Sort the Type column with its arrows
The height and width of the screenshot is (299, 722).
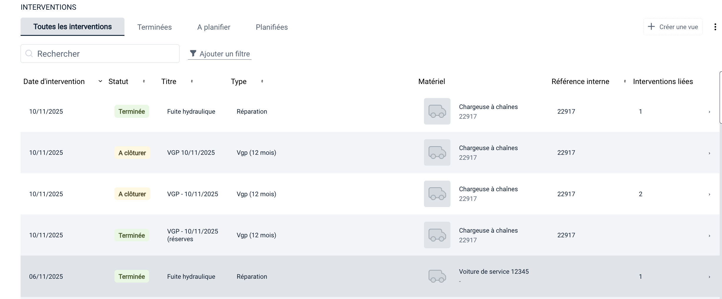click(x=262, y=81)
